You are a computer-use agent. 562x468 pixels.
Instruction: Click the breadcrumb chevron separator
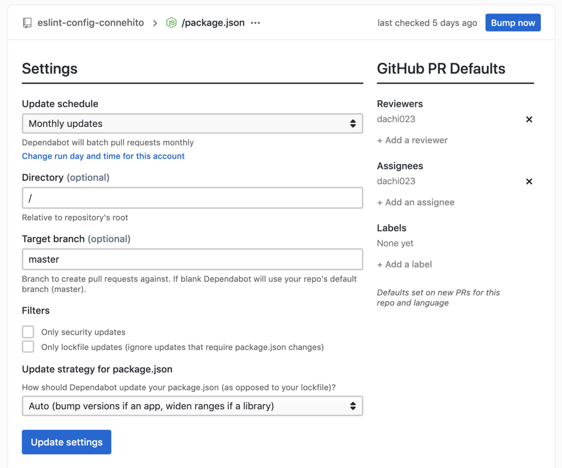point(155,23)
